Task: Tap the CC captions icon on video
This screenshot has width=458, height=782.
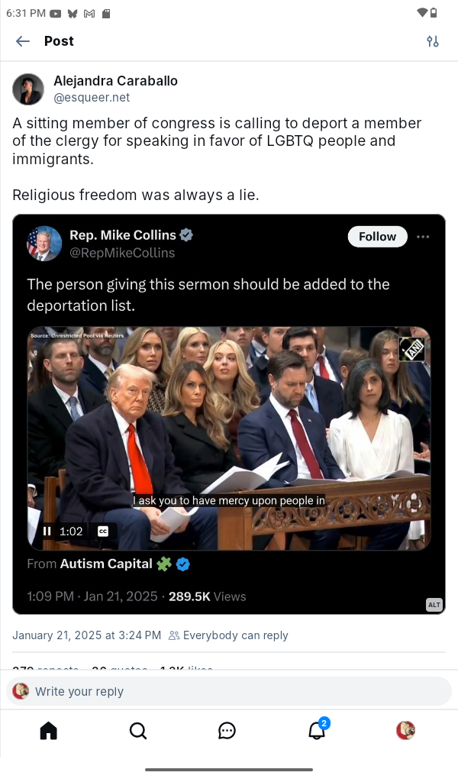Action: pyautogui.click(x=102, y=532)
